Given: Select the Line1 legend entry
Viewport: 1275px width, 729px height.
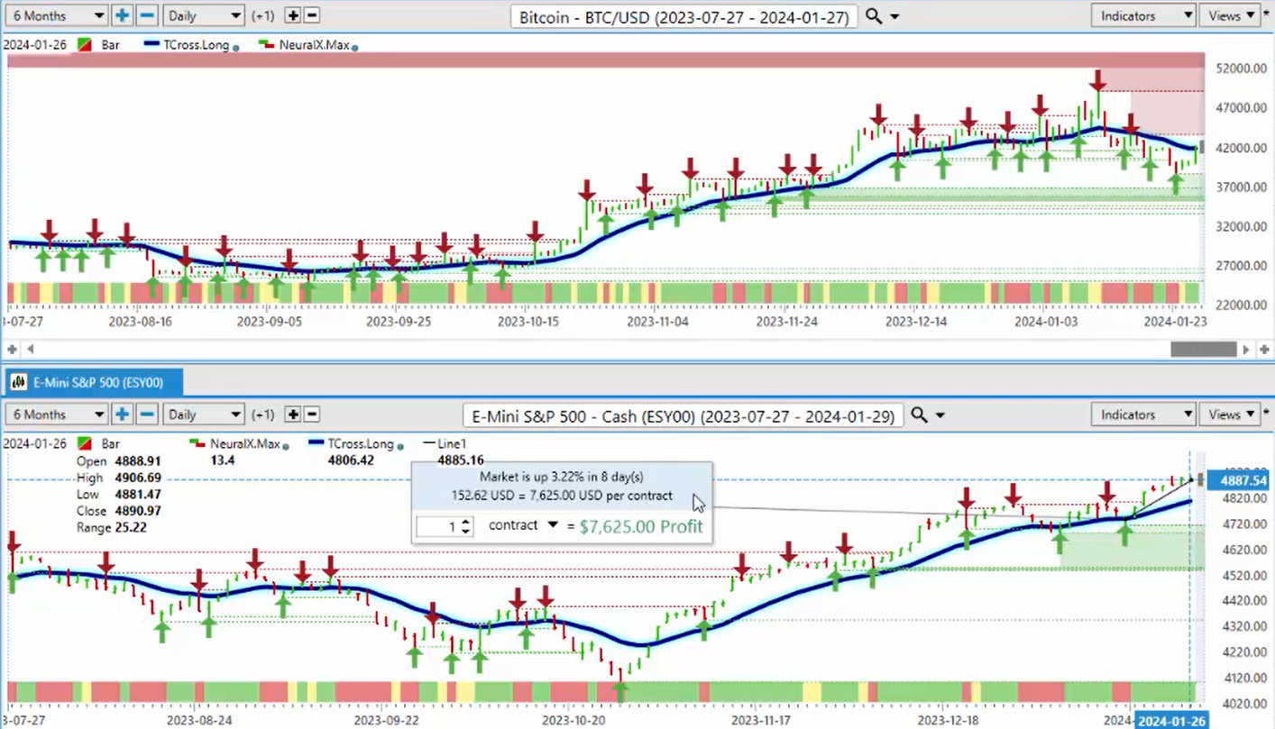Looking at the screenshot, I should tap(451, 443).
